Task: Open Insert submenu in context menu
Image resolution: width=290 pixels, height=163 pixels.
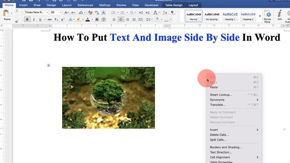Action: point(234,130)
